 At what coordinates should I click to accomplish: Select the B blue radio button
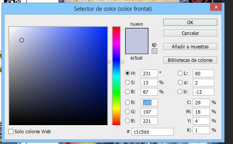coord(127,121)
